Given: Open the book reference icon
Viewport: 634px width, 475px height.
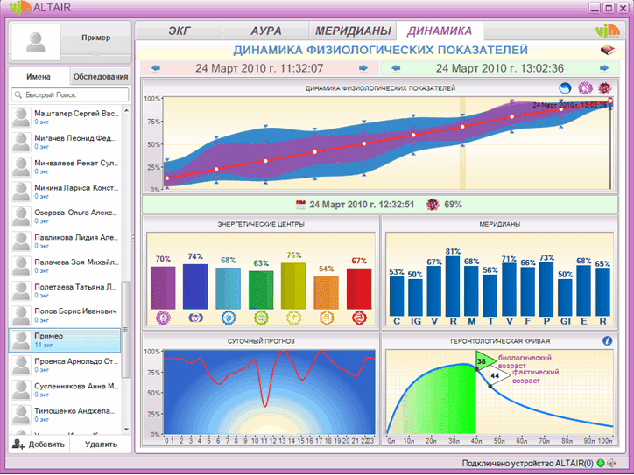Looking at the screenshot, I should 607,50.
